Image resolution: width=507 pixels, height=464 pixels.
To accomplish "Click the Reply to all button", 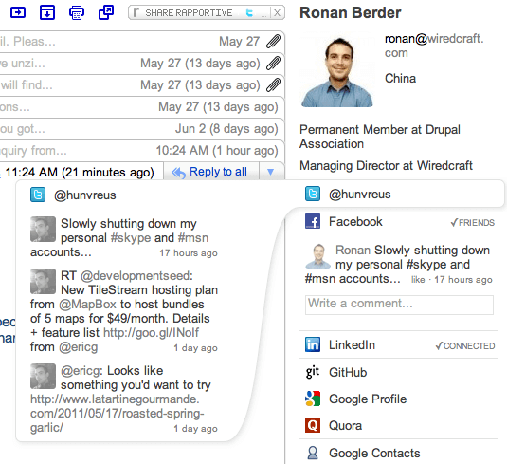I will (211, 172).
